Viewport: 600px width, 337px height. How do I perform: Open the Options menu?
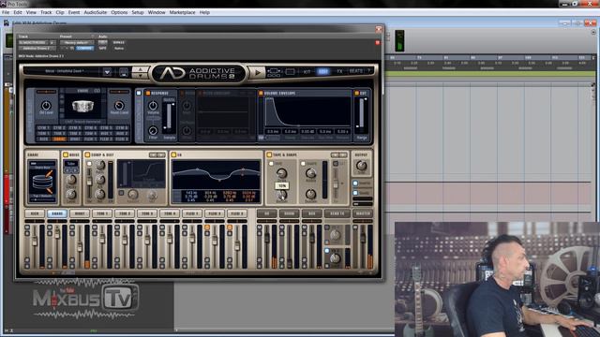click(119, 12)
